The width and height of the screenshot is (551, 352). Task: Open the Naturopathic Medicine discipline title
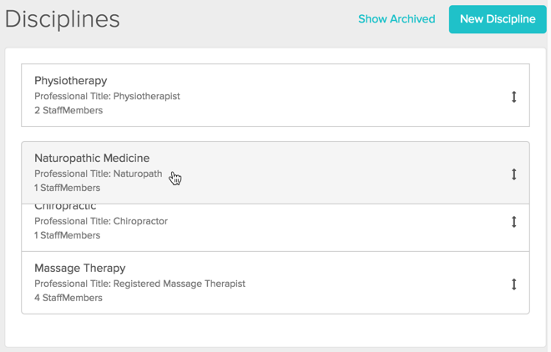(x=92, y=158)
